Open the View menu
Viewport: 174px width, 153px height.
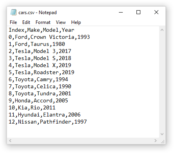[x=61, y=22]
